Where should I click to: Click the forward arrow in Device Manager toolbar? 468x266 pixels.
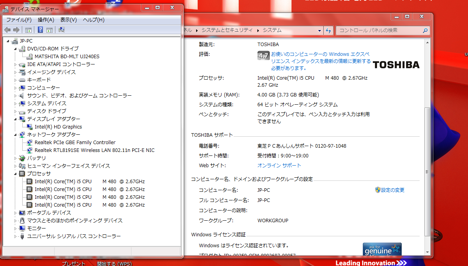[16, 30]
